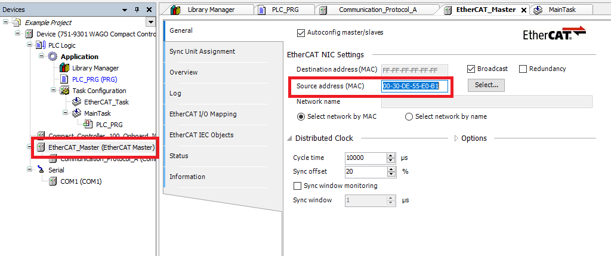Choose Select network by name option
The image size is (611, 256).
[x=409, y=117]
